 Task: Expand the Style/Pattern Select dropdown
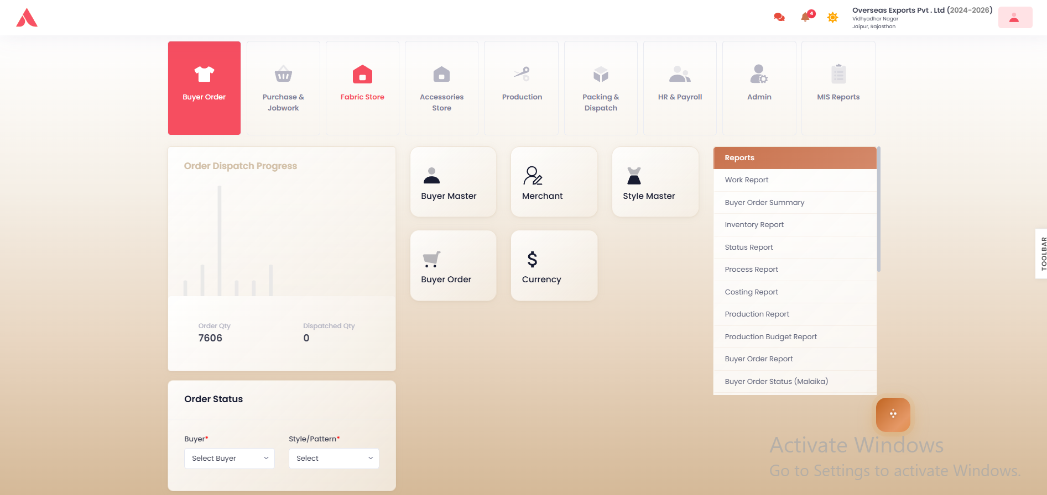point(334,459)
